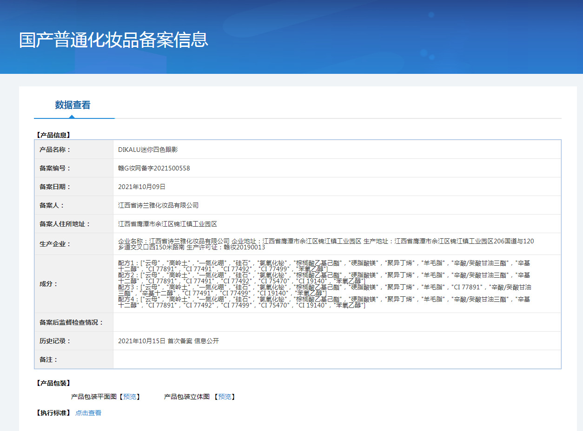The height and width of the screenshot is (431, 583).
Task: Click the page title 国产普通化妆品备案信息
Action: click(x=113, y=40)
